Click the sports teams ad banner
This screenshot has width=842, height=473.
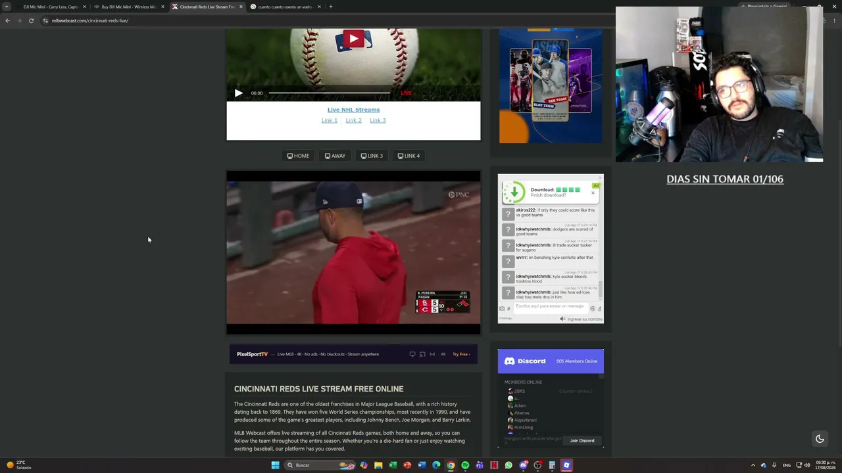click(551, 86)
